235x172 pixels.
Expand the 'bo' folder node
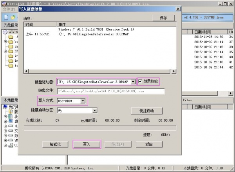pyautogui.click(x=5, y=41)
